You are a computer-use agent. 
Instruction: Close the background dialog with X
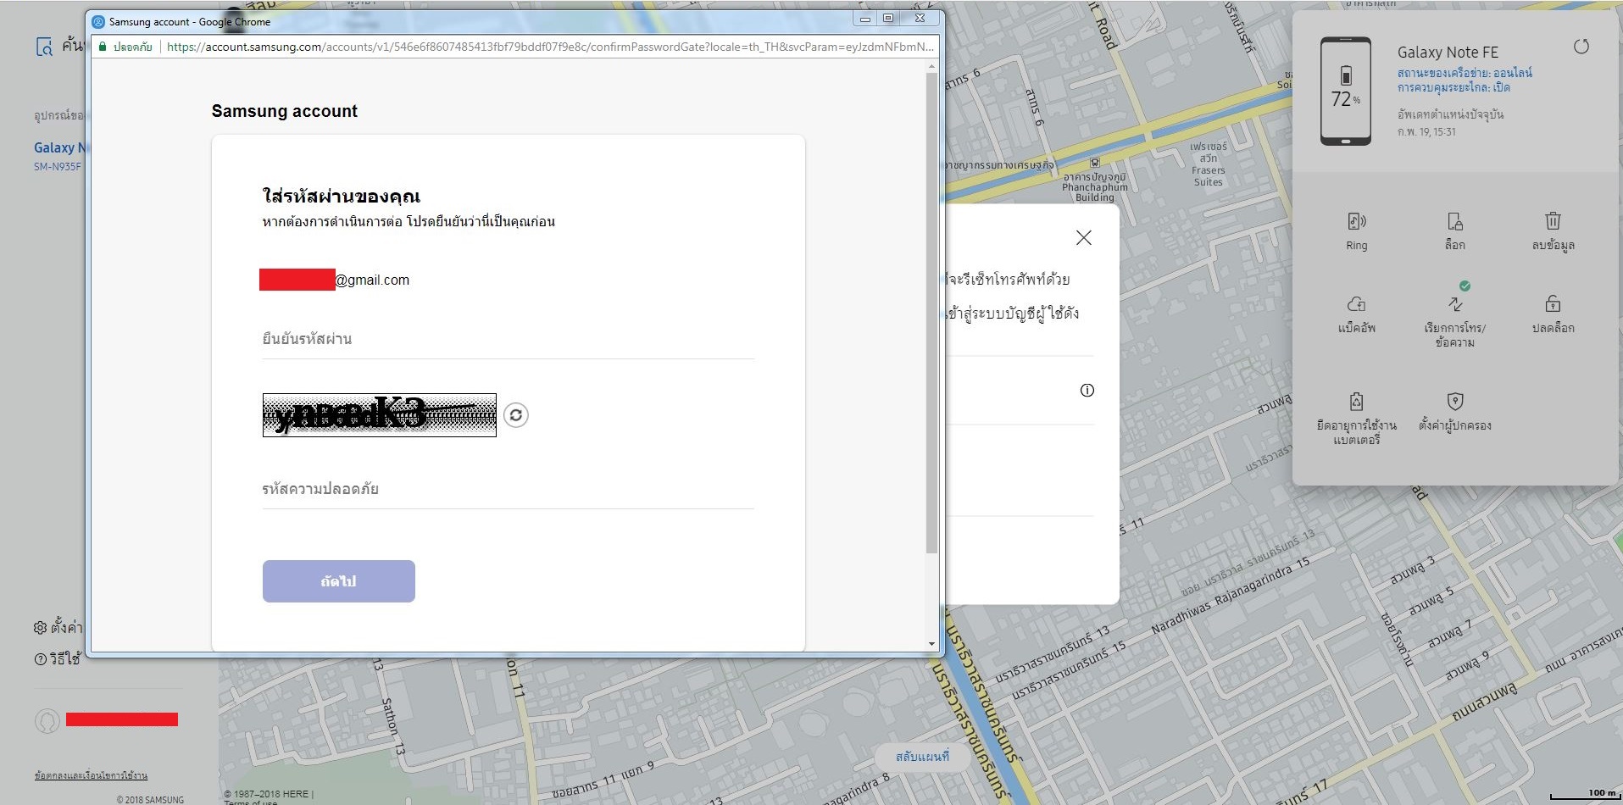[1083, 238]
